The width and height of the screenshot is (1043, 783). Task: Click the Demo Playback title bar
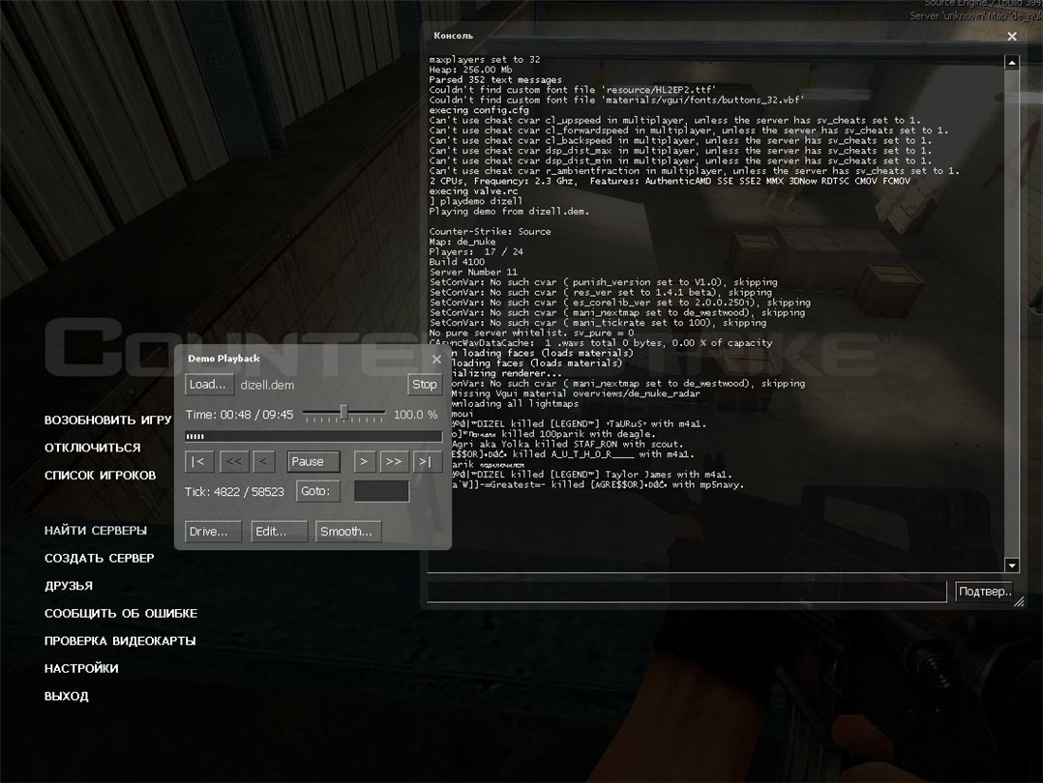304,359
